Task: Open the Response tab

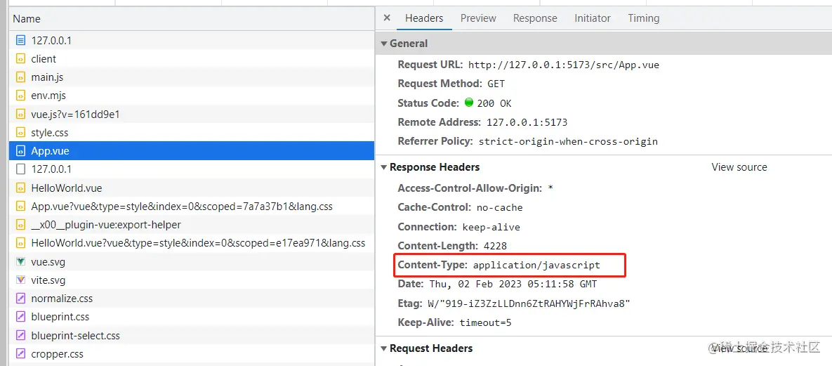Action: point(535,18)
